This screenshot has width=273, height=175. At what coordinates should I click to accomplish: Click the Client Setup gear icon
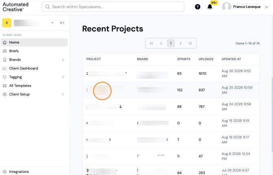tap(5, 94)
